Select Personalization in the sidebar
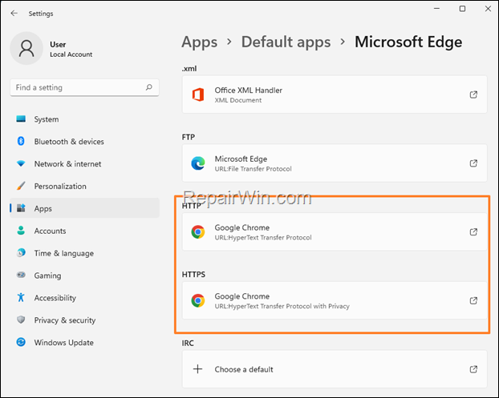Screen dimensions: 499x398 coord(85,186)
